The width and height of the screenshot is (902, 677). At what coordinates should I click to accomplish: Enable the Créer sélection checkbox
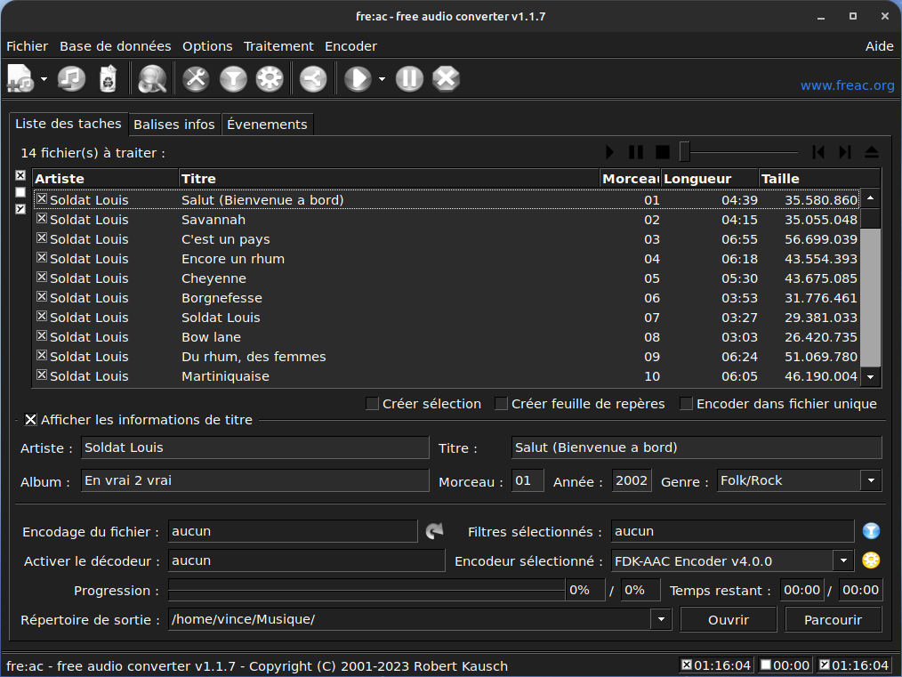[373, 404]
